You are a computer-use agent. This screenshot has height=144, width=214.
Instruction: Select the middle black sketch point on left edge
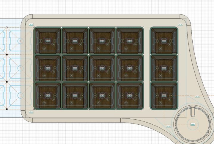(7, 82)
